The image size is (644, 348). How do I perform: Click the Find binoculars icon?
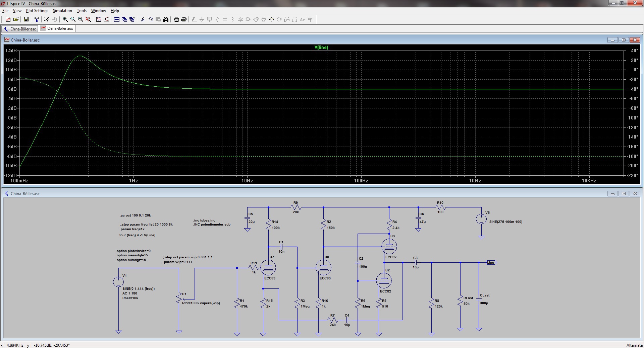click(x=166, y=19)
